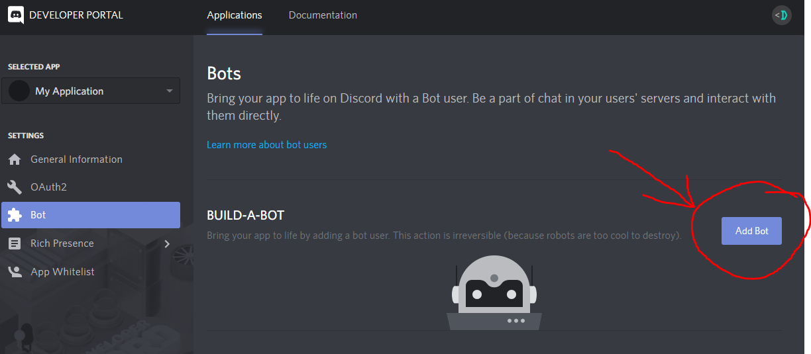The image size is (811, 354).
Task: Click the General Information home icon
Action: click(14, 159)
